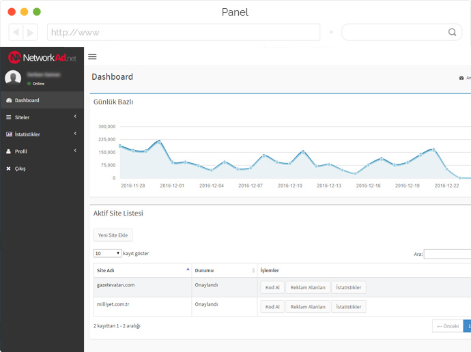Click the Aktif Site Listesi heading
The width and height of the screenshot is (471, 352).
118,214
